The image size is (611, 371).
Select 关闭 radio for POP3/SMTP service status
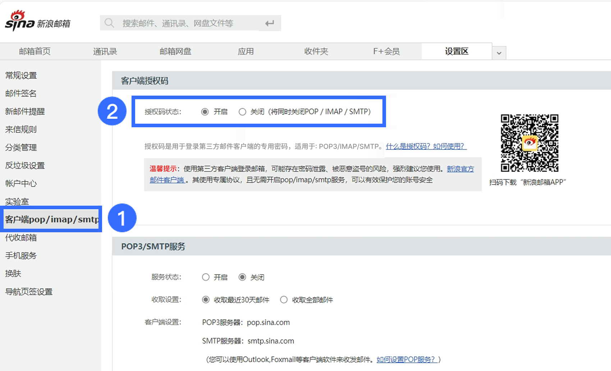point(243,277)
